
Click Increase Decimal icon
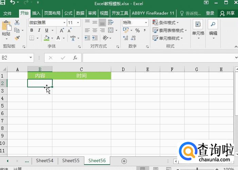[x=126, y=38]
